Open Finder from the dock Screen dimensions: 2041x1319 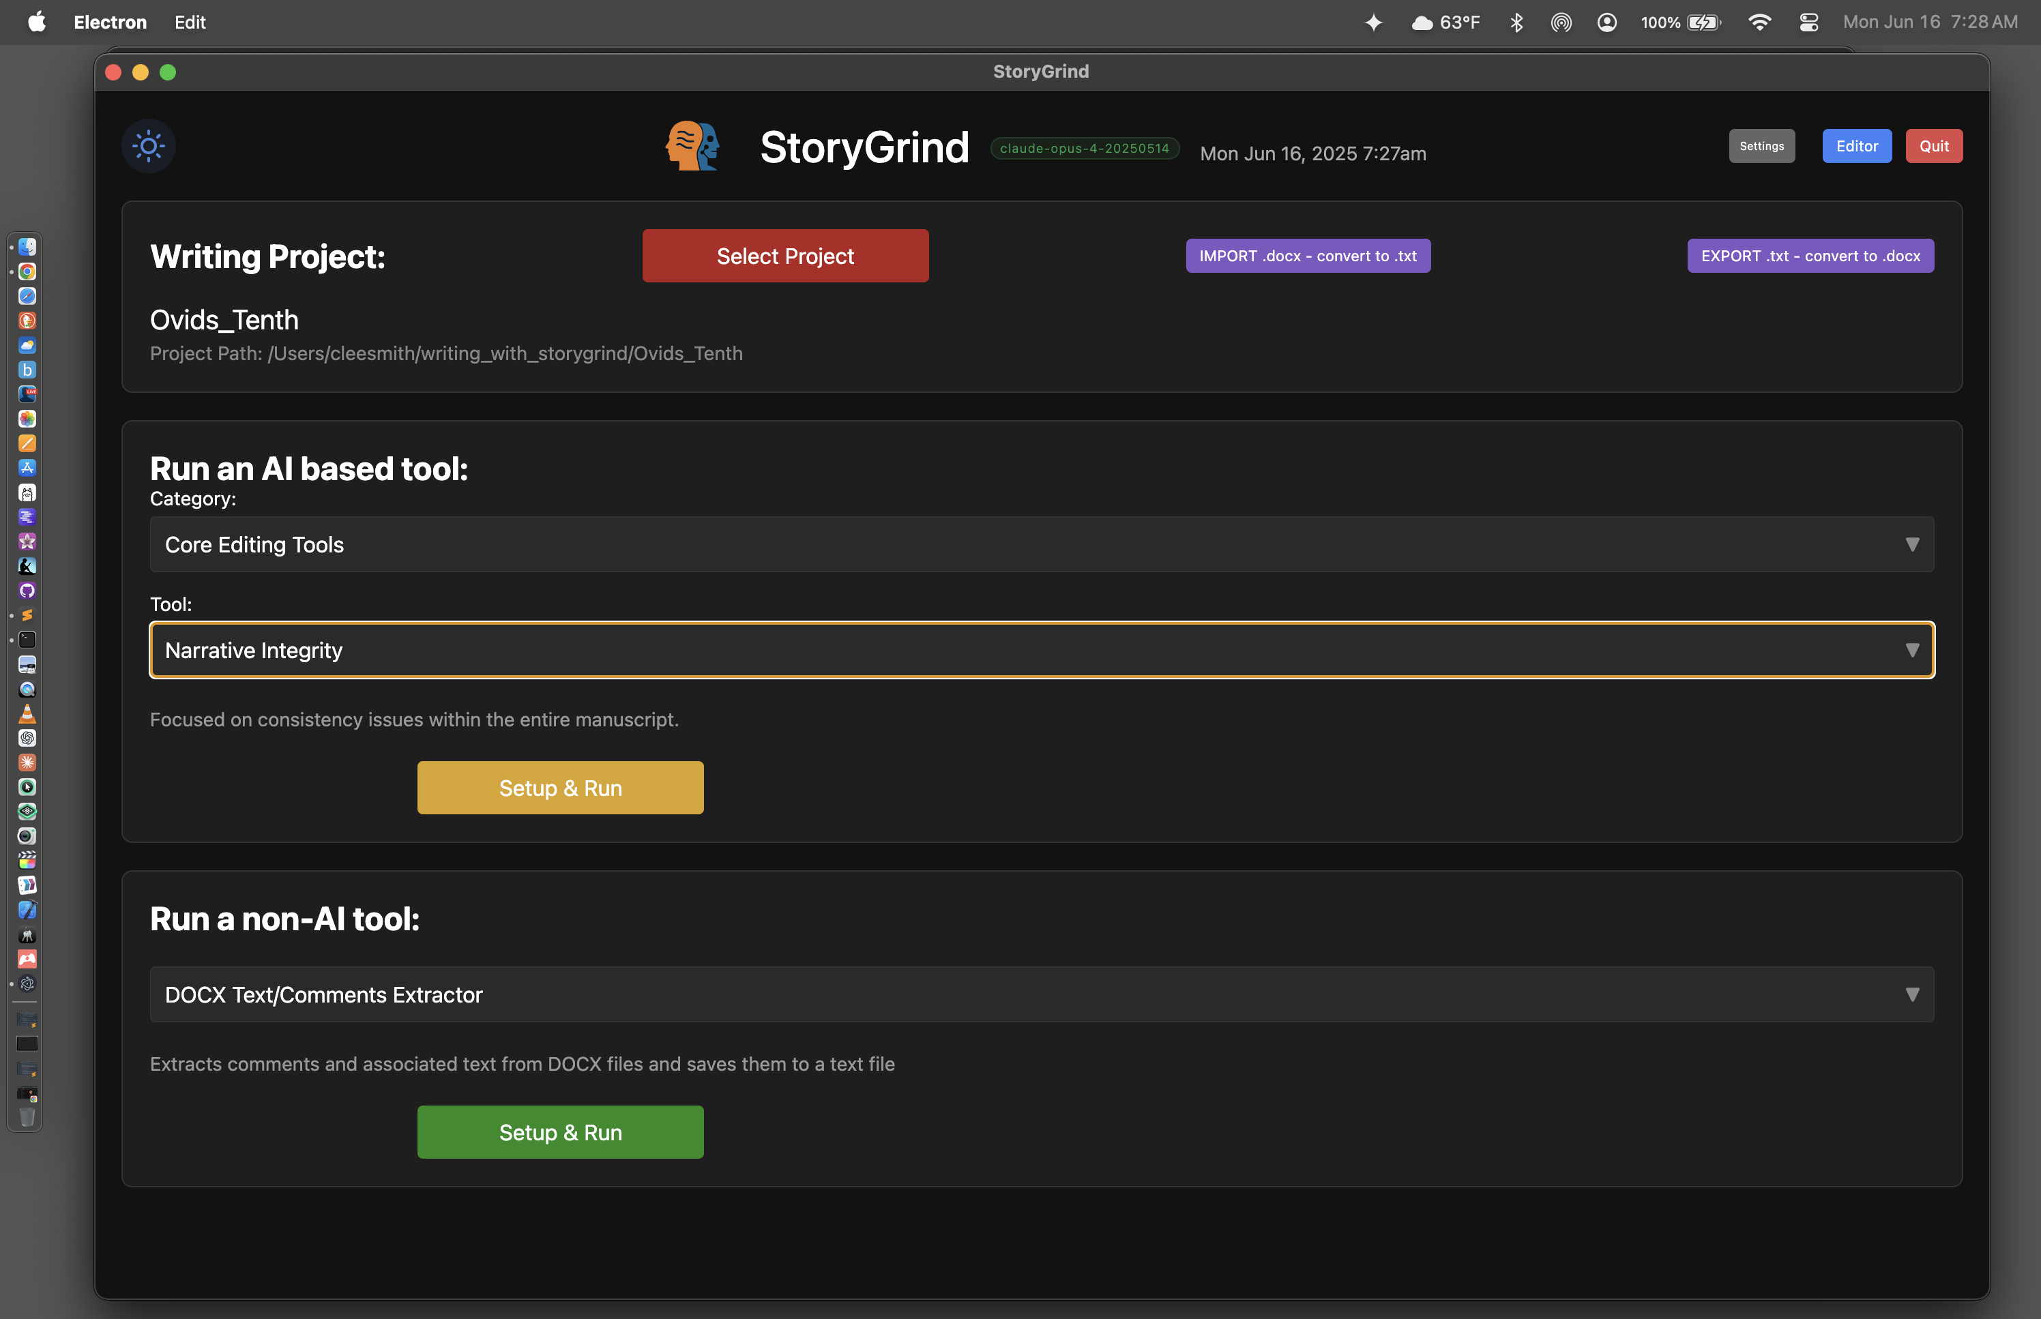pyautogui.click(x=27, y=247)
